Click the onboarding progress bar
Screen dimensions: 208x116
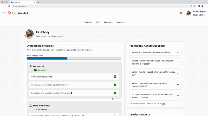click(x=74, y=58)
